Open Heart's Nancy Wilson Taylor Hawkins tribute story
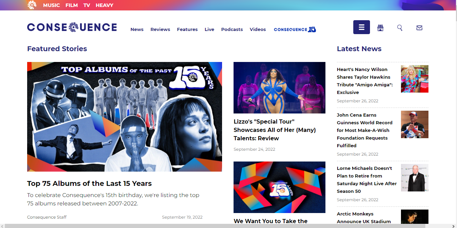457x228 pixels. point(365,81)
